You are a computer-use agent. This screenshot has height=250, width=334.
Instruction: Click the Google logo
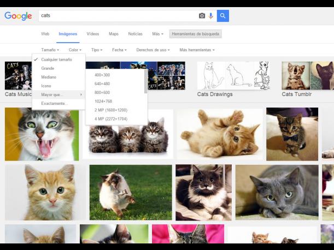point(18,16)
